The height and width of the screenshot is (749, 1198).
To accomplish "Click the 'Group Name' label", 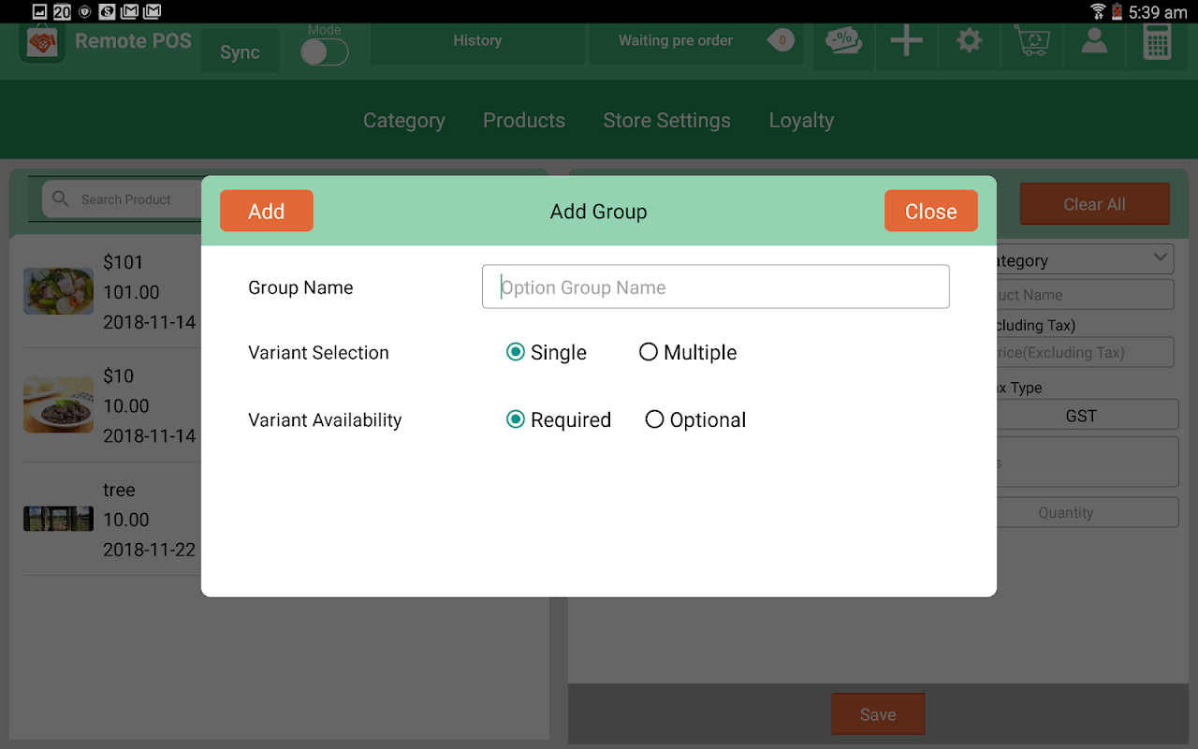I will [x=300, y=287].
